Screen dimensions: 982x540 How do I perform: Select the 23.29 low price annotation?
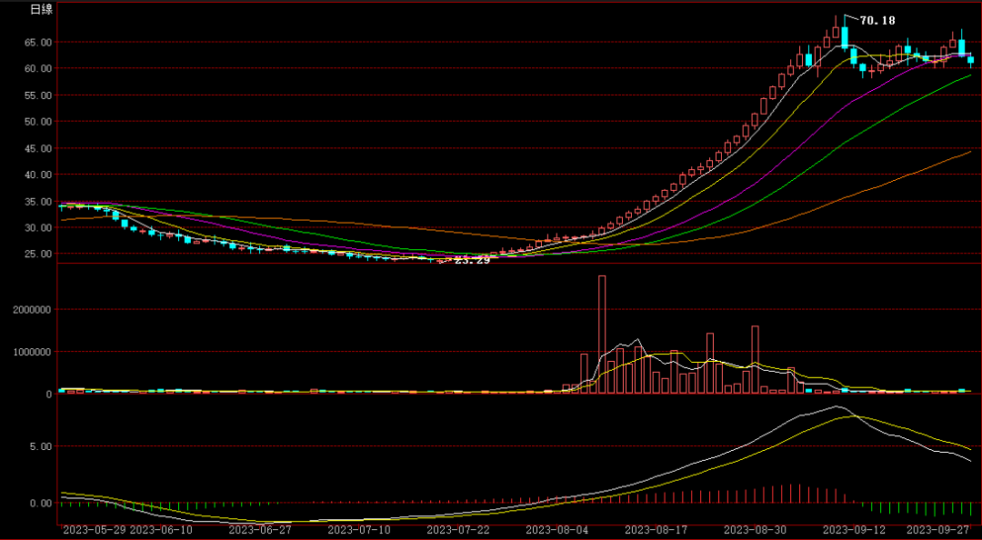click(472, 260)
